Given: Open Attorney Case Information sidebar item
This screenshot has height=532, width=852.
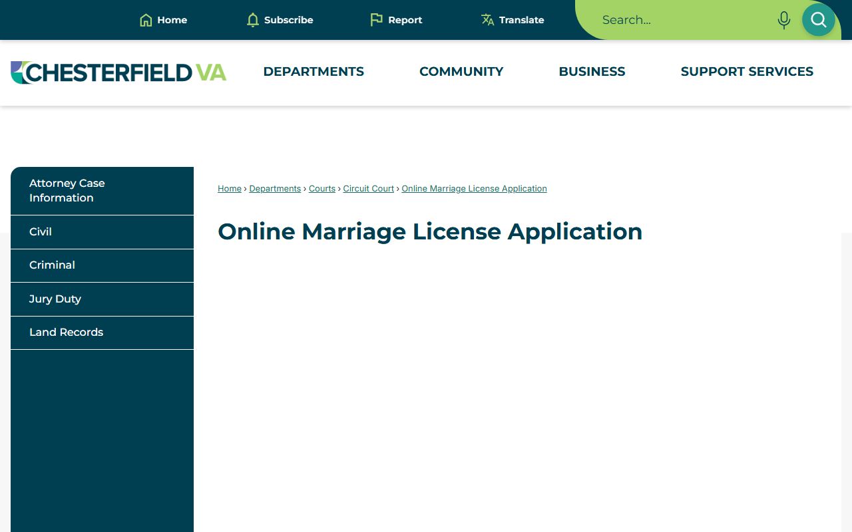Looking at the screenshot, I should [x=102, y=191].
